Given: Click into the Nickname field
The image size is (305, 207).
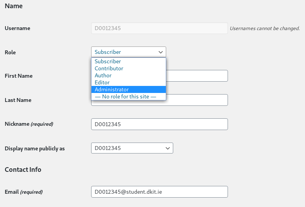Looking at the screenshot, I should pos(159,124).
